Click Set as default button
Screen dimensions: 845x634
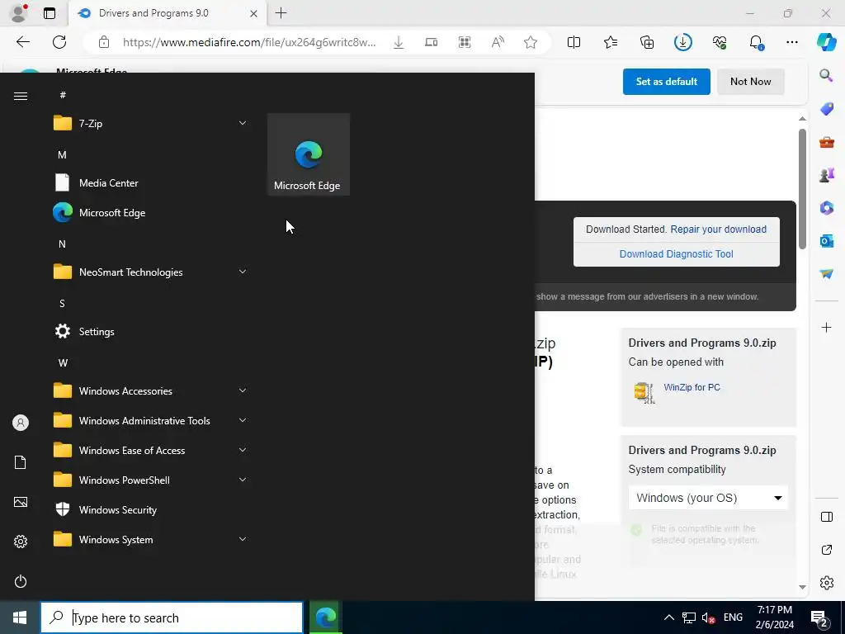pos(666,82)
